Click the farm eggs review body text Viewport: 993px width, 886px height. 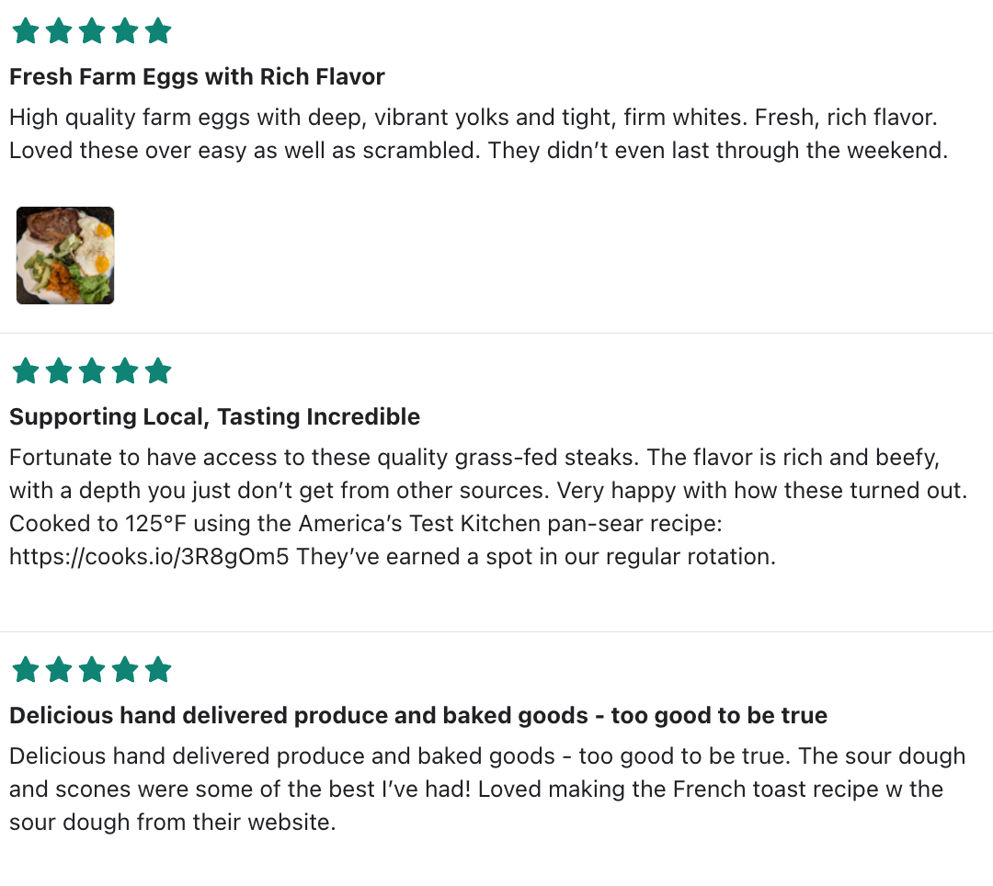[478, 134]
